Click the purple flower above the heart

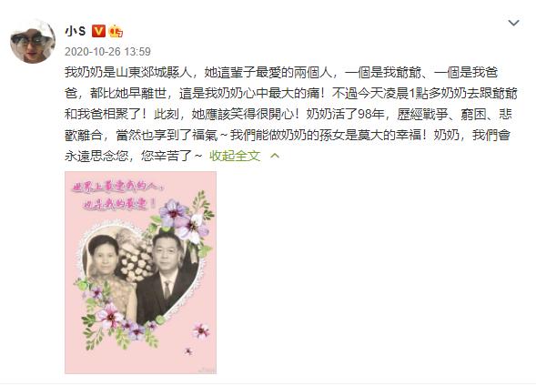pos(183,219)
